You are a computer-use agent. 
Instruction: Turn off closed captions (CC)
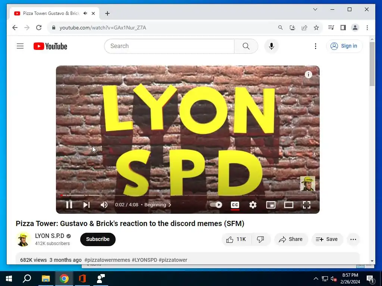(x=235, y=205)
